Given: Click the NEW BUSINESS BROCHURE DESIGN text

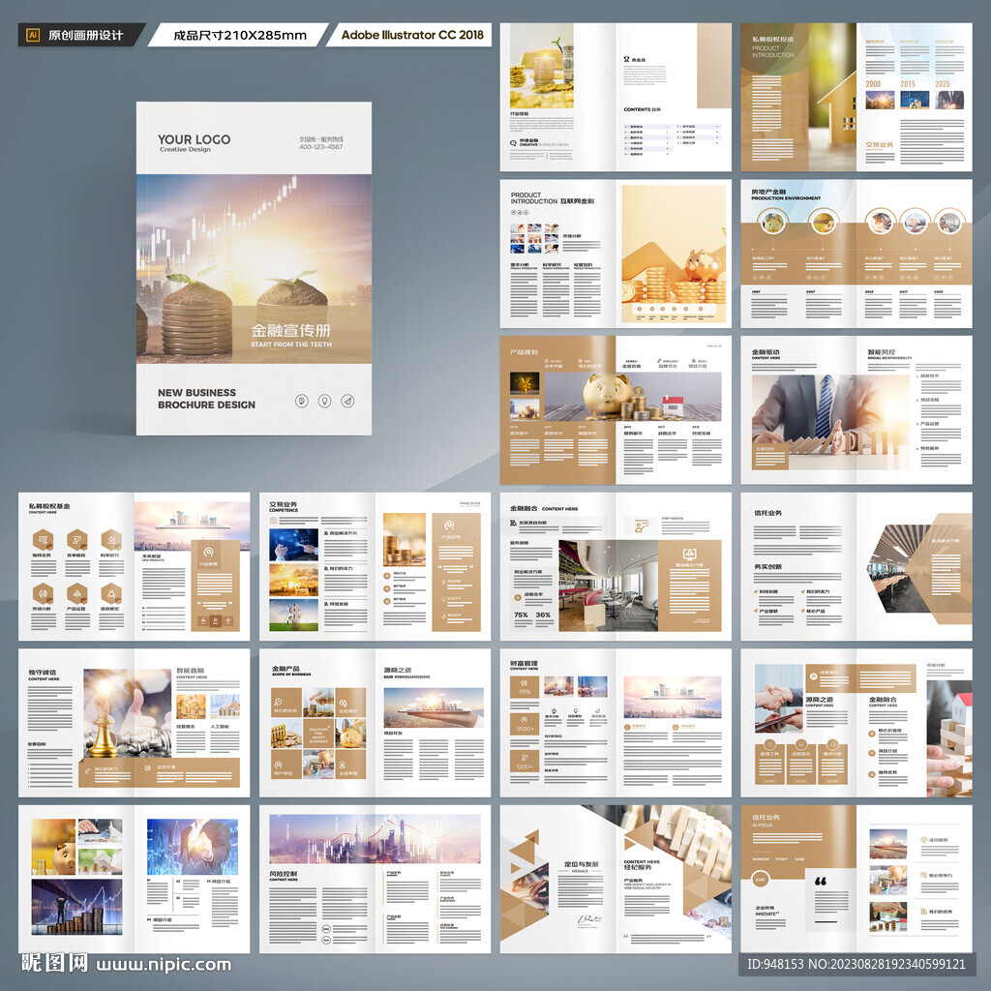Looking at the screenshot, I should [x=207, y=398].
